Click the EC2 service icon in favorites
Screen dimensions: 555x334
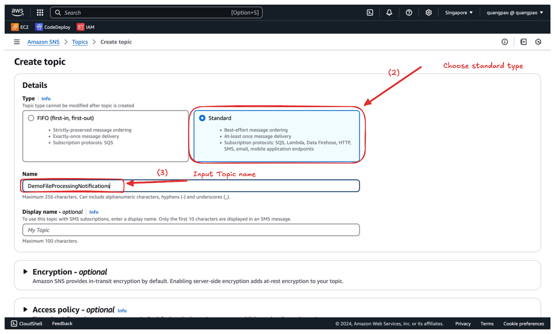coord(15,27)
